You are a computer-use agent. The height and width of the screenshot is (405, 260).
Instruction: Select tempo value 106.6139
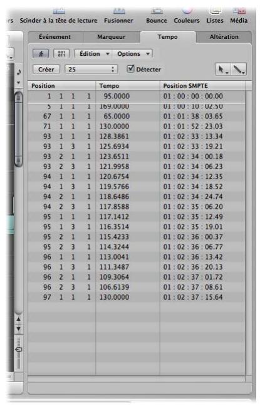click(x=114, y=288)
